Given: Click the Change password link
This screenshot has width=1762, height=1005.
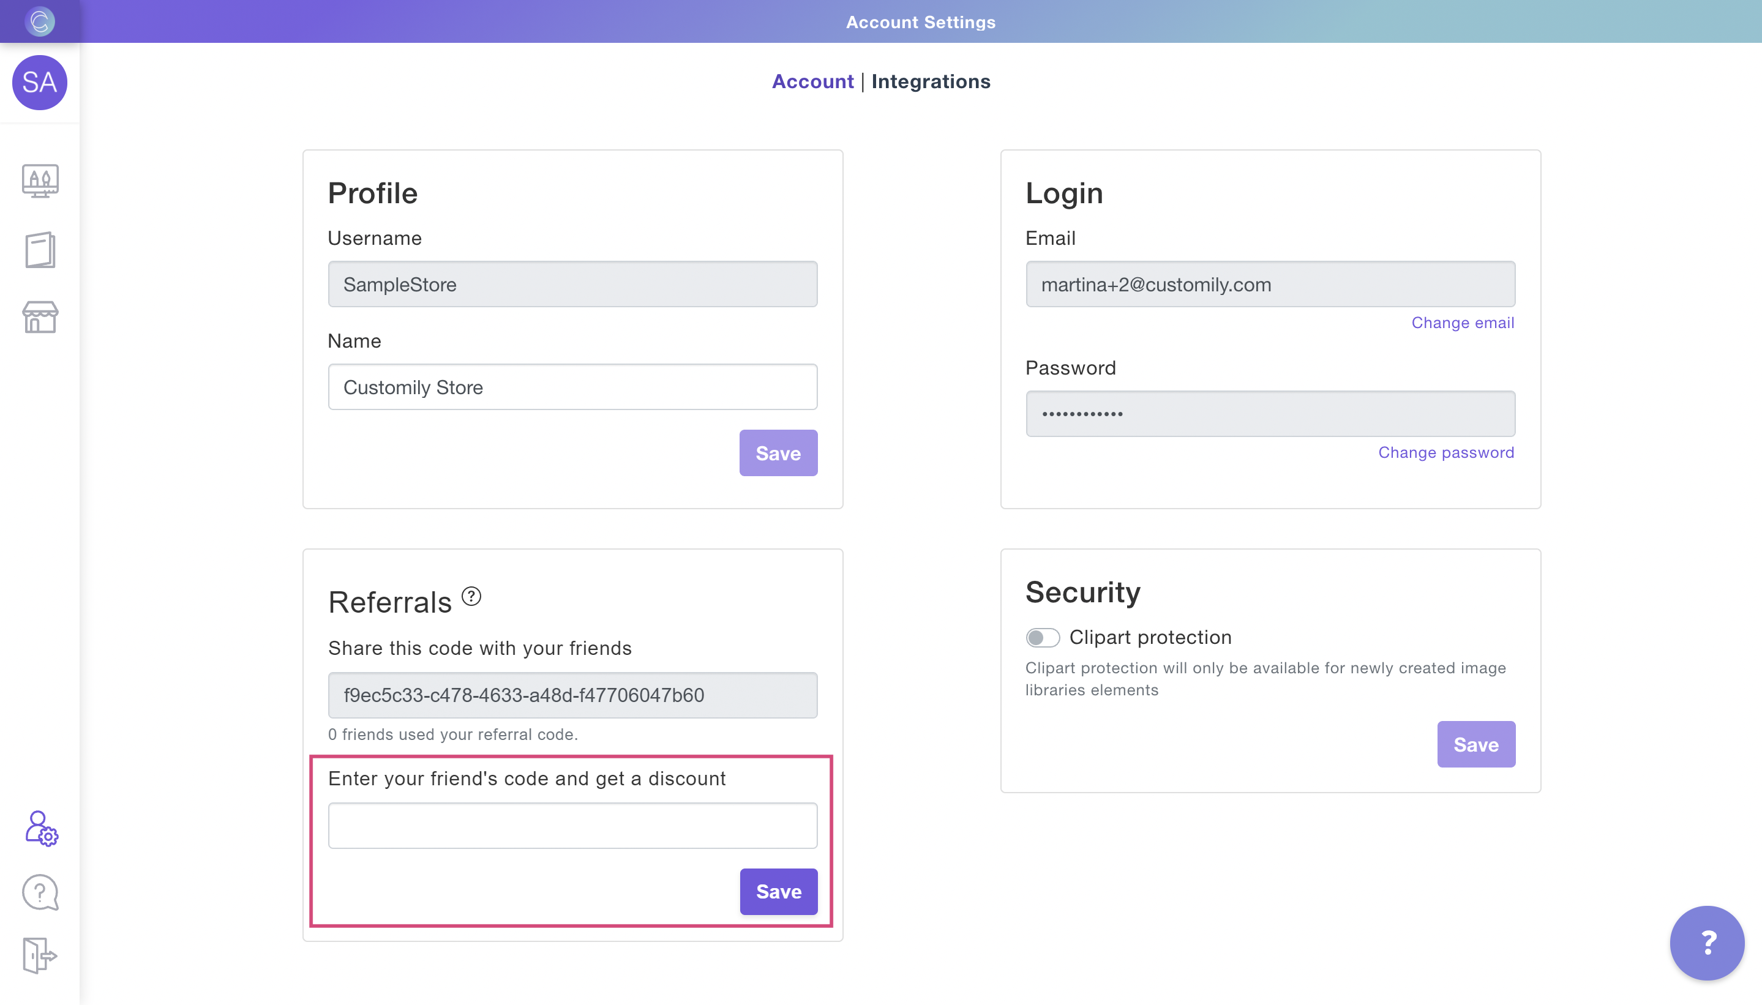Looking at the screenshot, I should point(1445,453).
